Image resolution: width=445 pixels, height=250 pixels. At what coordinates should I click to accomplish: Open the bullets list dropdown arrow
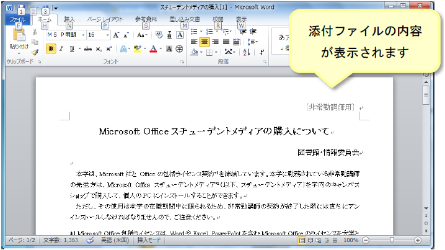pos(201,32)
